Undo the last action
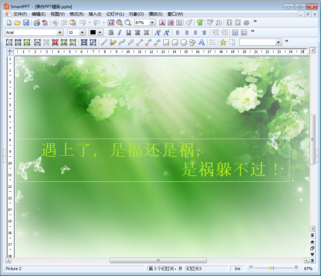 point(83,23)
